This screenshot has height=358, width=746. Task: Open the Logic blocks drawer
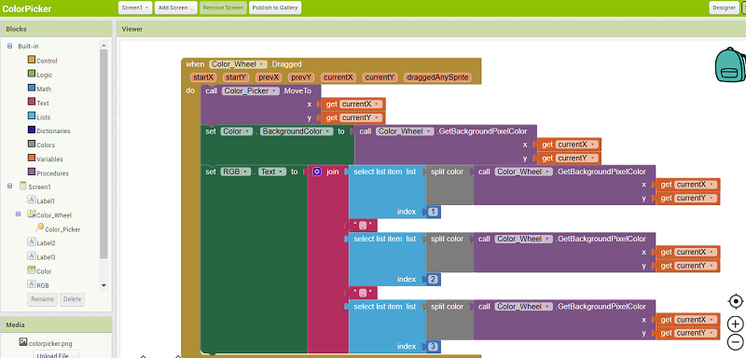coord(39,75)
